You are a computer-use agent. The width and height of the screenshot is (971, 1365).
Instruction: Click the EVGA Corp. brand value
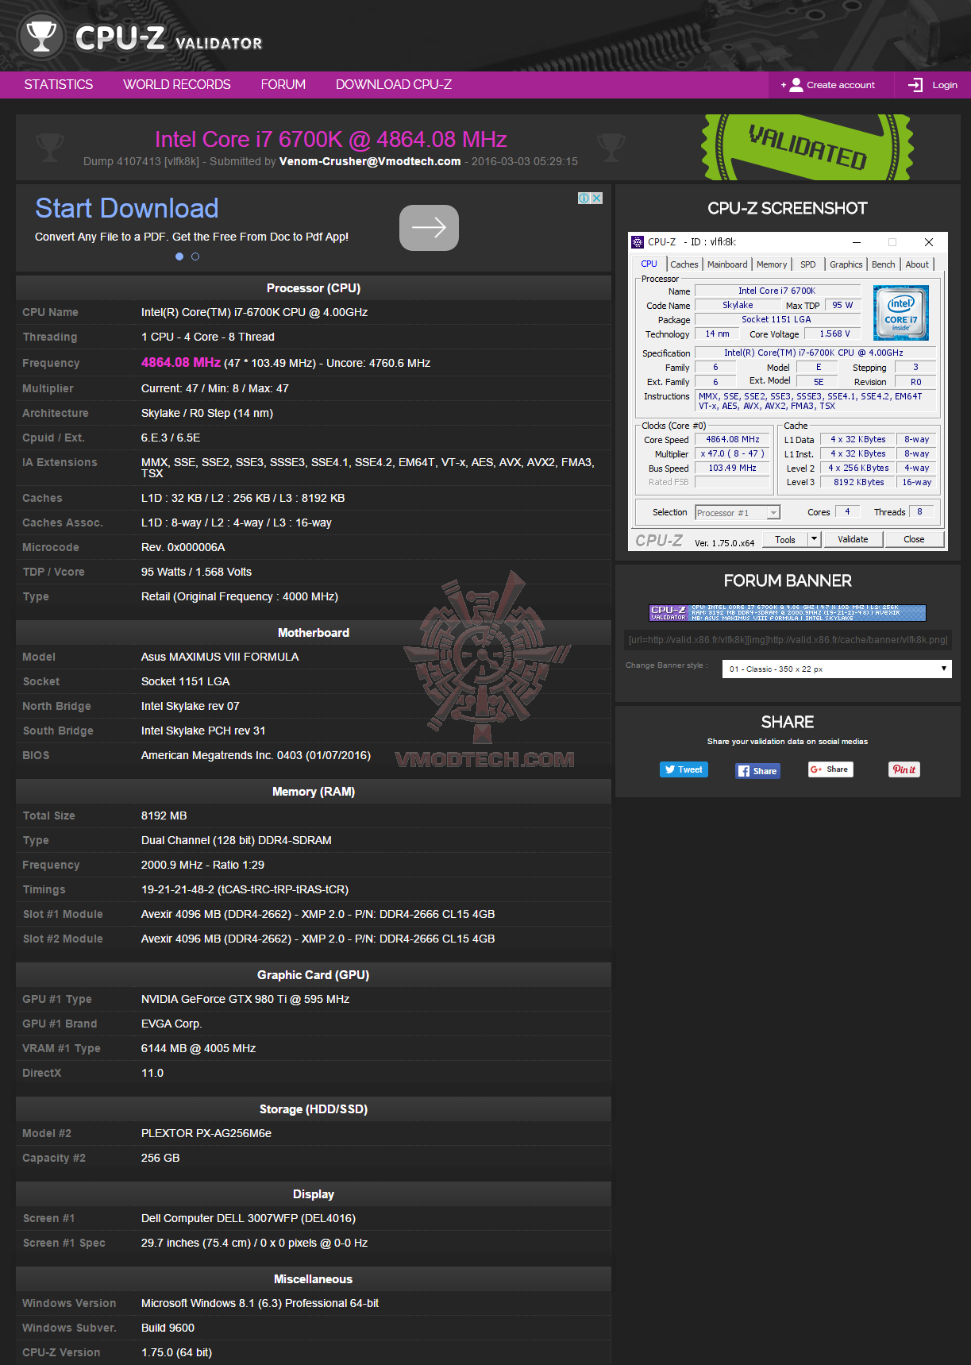point(171,1024)
